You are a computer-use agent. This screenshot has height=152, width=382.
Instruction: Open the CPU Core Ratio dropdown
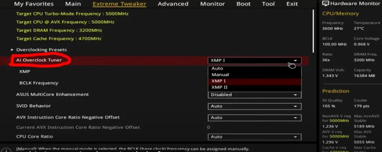254,137
